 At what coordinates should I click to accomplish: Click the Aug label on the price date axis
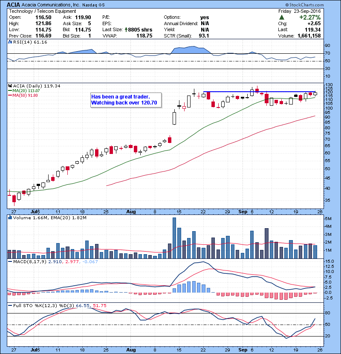pos(131,212)
